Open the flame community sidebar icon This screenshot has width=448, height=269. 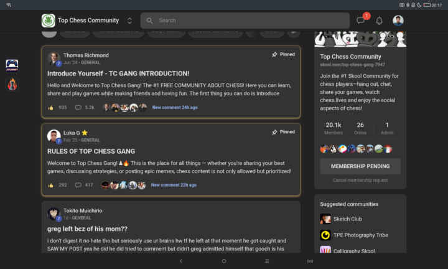(12, 84)
